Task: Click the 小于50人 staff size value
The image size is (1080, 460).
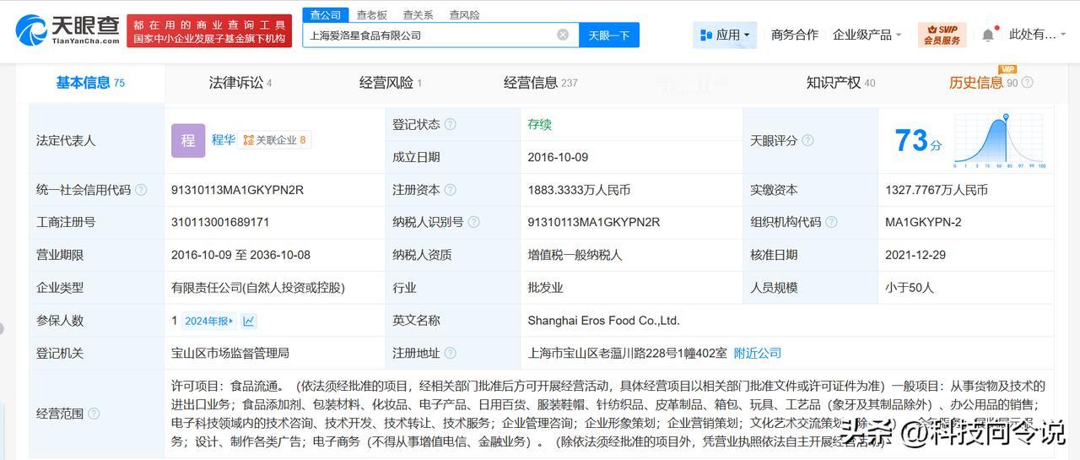Action: [x=910, y=288]
